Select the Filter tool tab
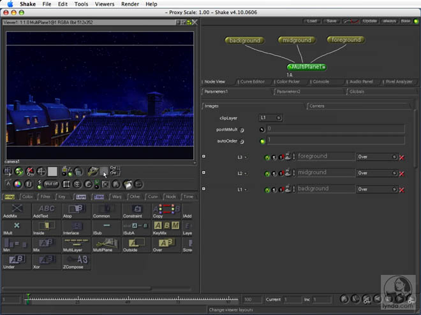Screen dimensions: 421x315 point(45,197)
